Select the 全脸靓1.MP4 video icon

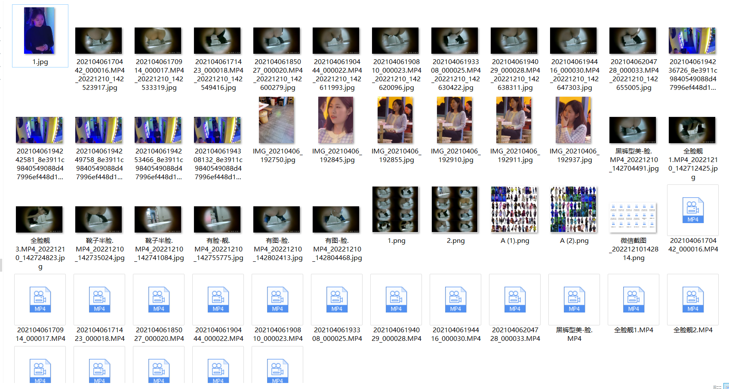click(633, 300)
